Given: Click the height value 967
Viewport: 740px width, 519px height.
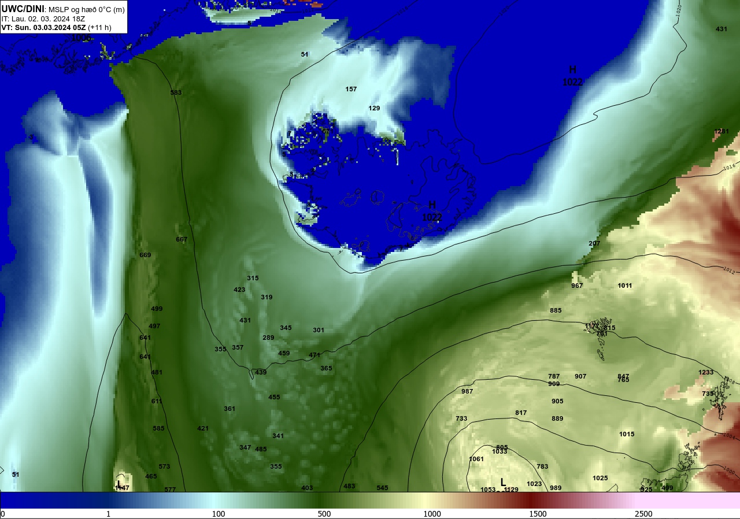Looking at the screenshot, I should 577,286.
